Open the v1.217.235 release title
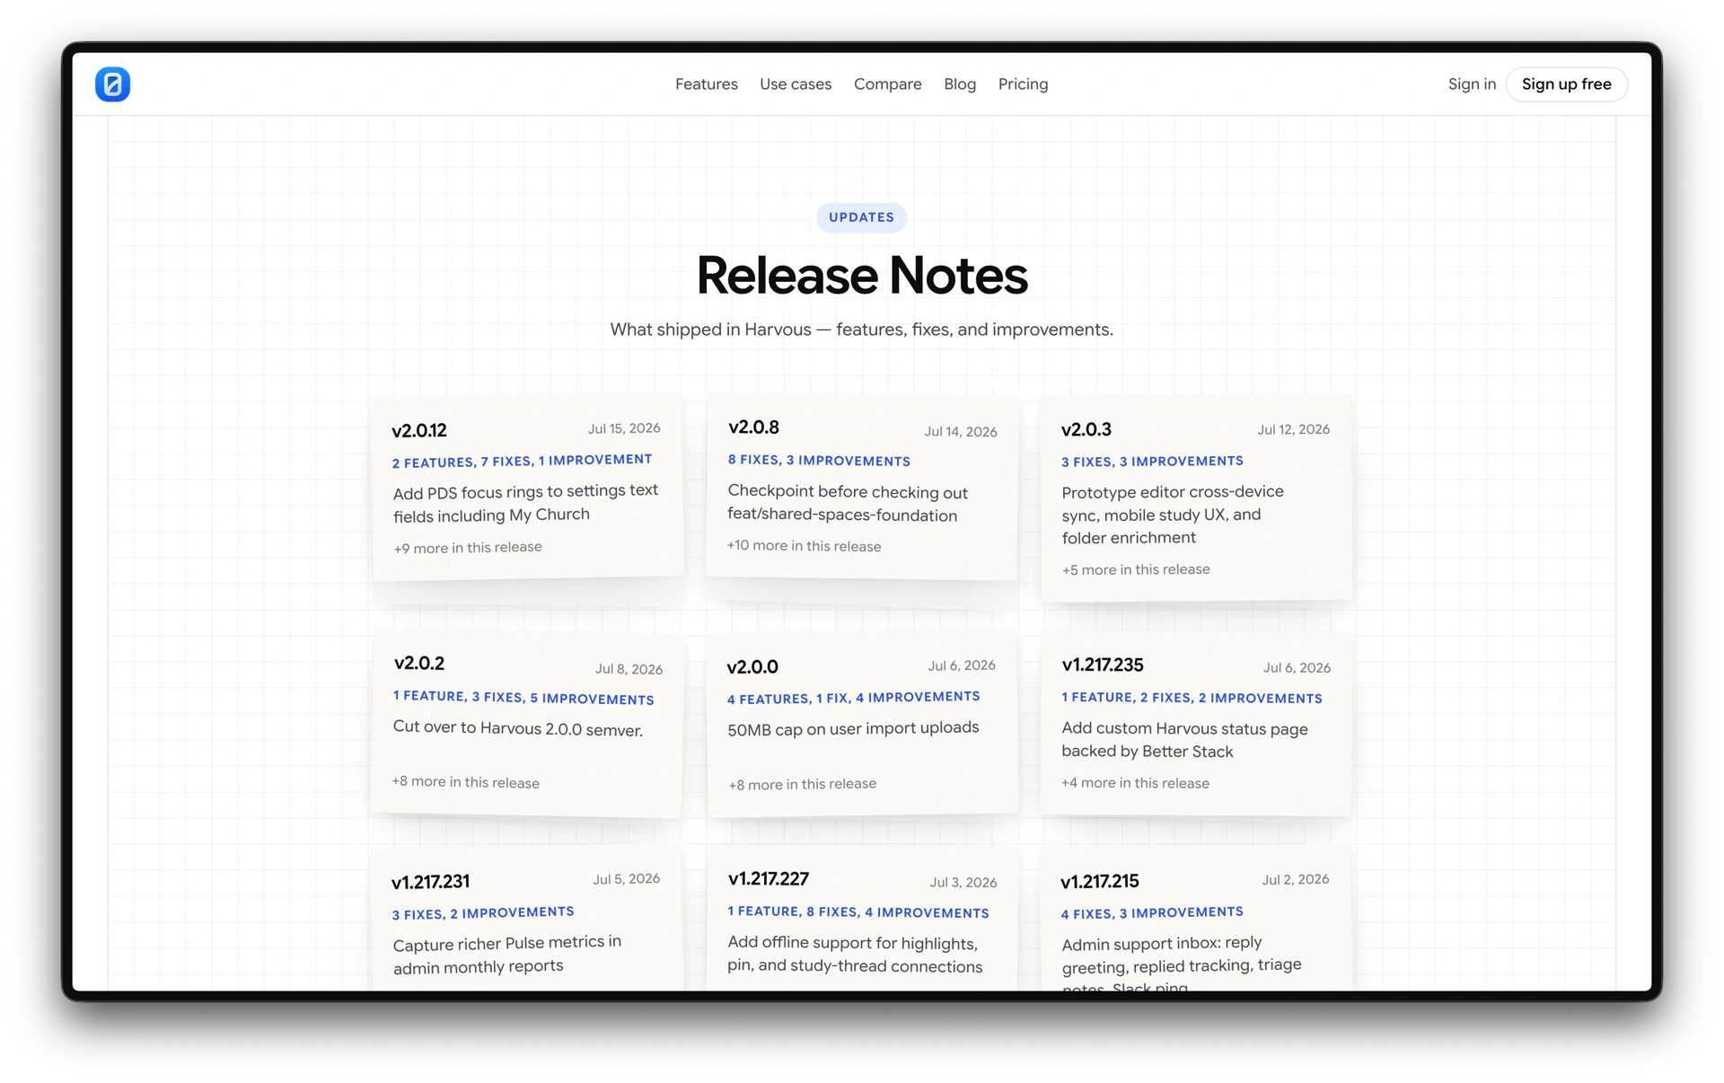Screen dimensions: 1724x1083 pos(1102,665)
